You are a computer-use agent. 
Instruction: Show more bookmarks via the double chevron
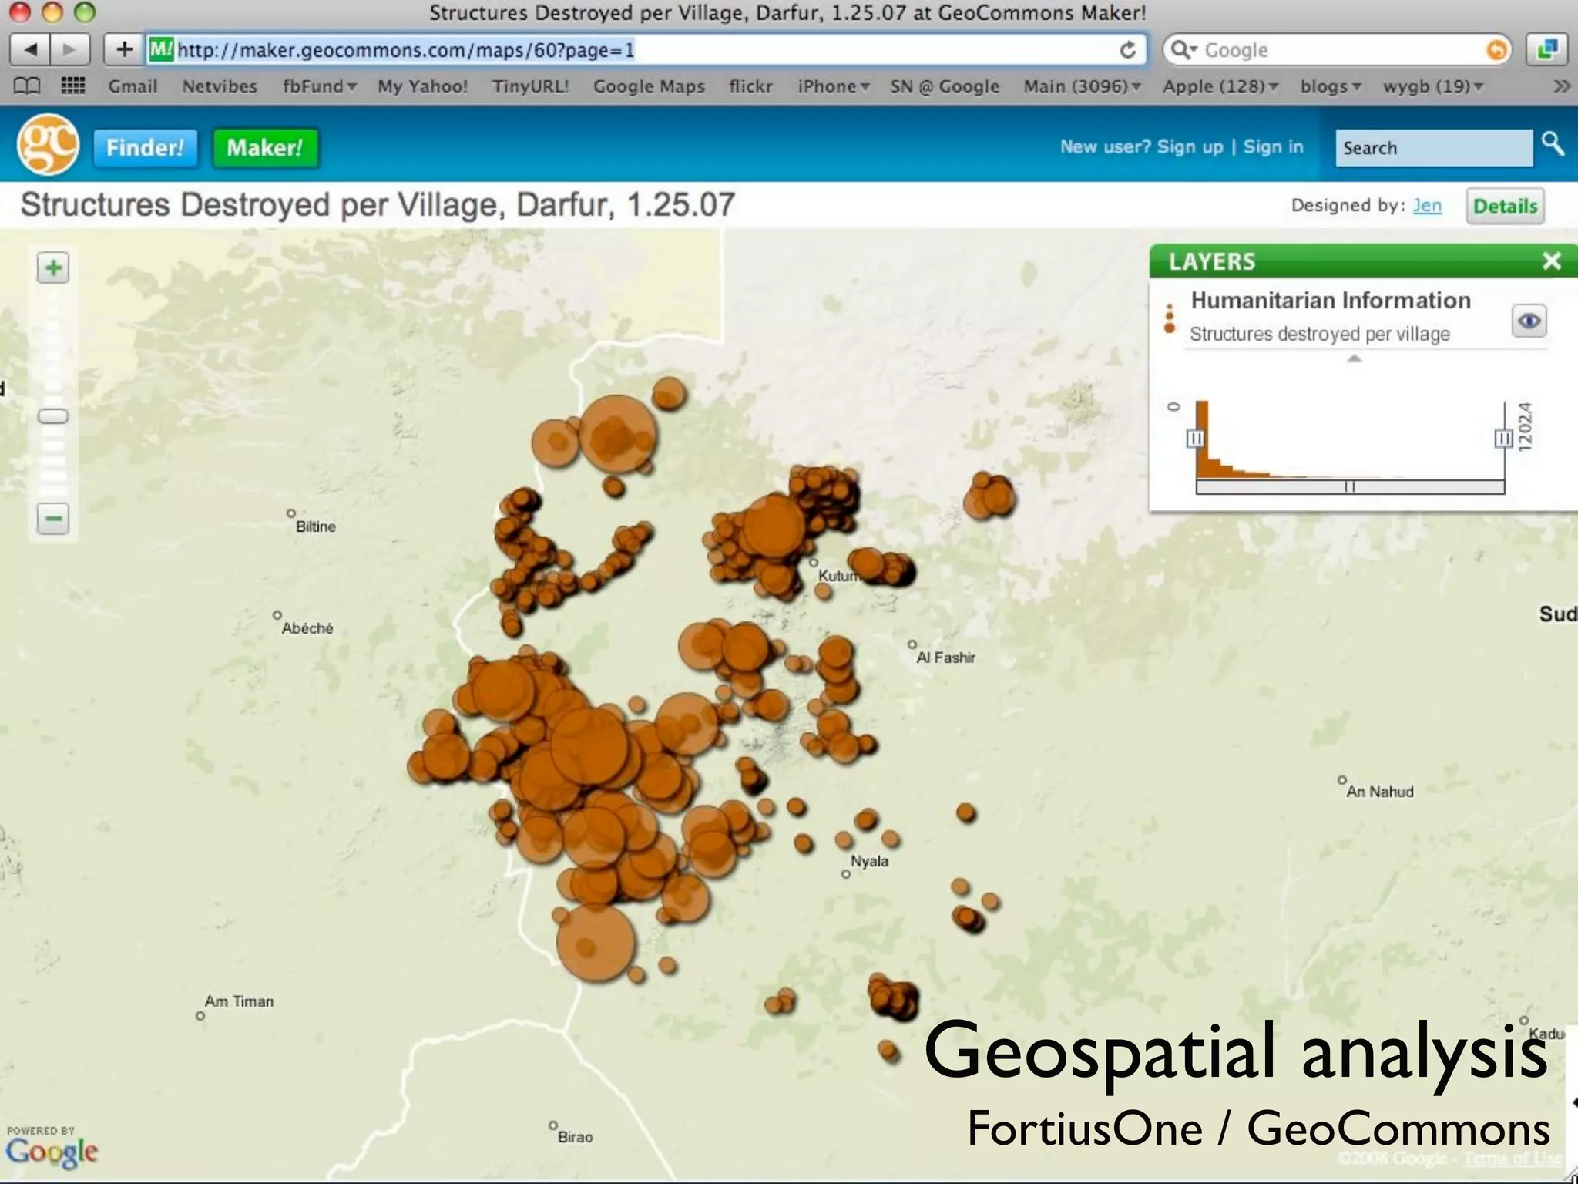(x=1561, y=86)
